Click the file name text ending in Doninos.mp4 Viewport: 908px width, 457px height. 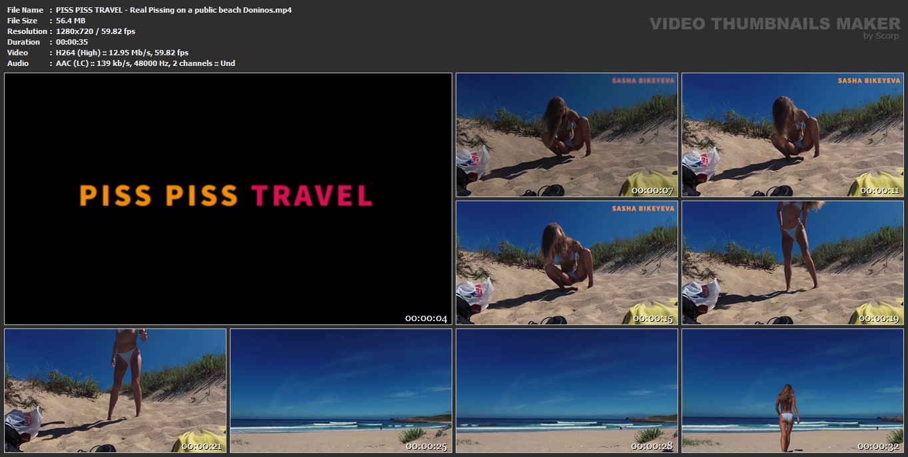click(x=174, y=10)
